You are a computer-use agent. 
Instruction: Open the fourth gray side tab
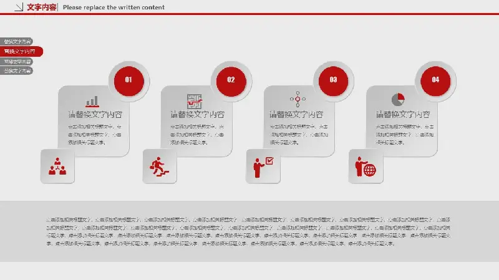pyautogui.click(x=17, y=70)
